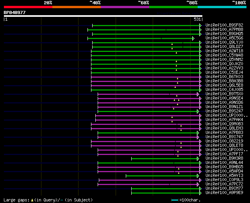Choose the UniRef100_A9NSD6 label
The height and width of the screenshot is (203, 250).
pyautogui.click(x=224, y=103)
